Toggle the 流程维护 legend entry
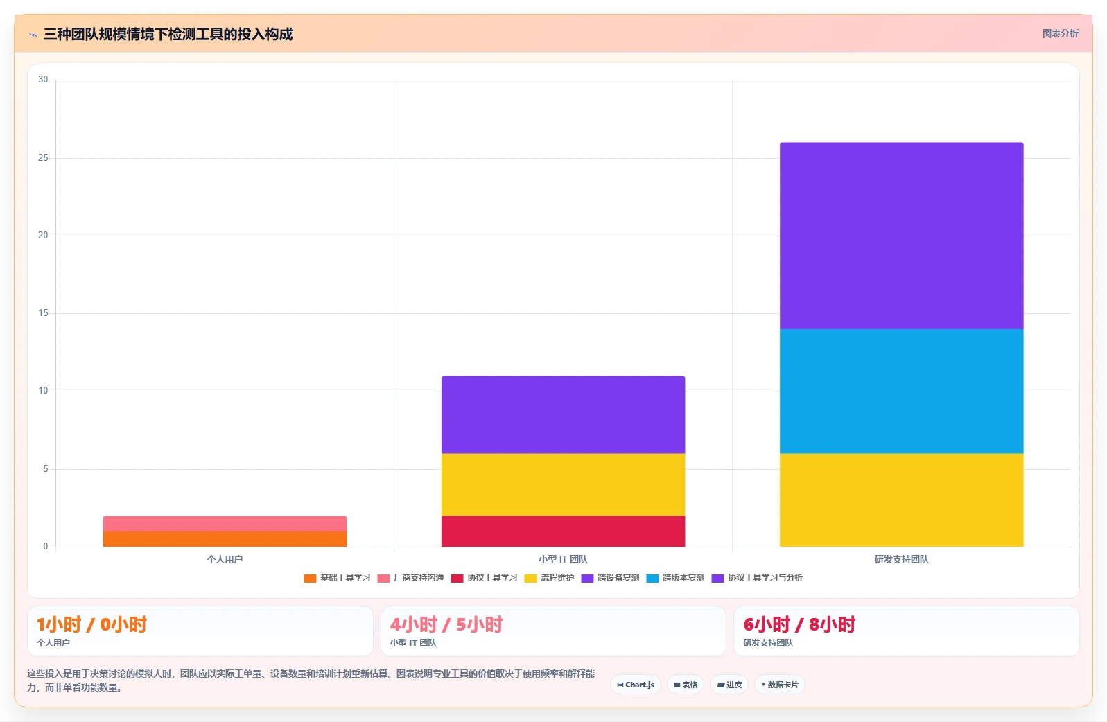The width and height of the screenshot is (1107, 722). (x=549, y=578)
